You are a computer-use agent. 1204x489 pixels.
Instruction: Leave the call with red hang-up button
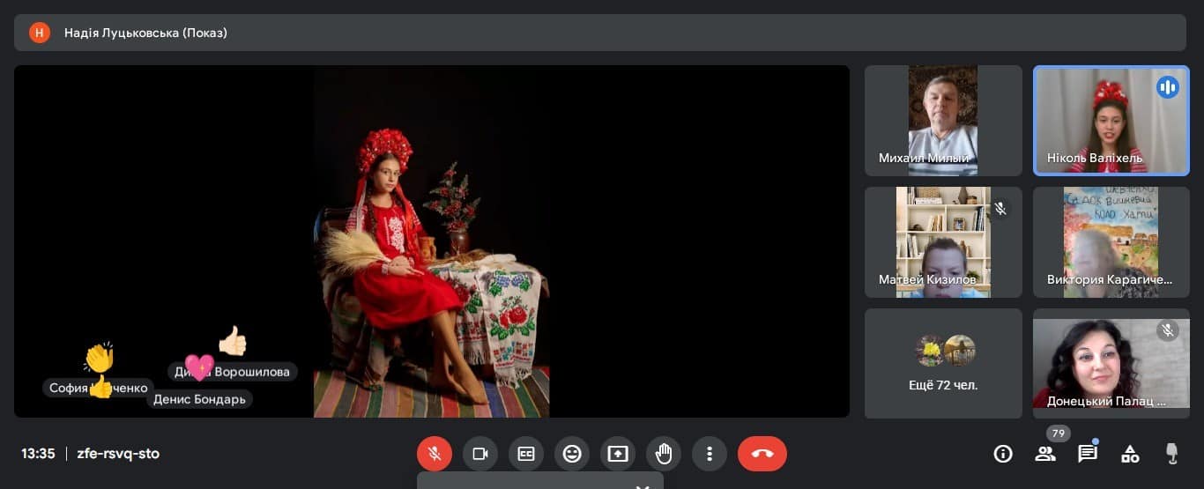pos(762,454)
